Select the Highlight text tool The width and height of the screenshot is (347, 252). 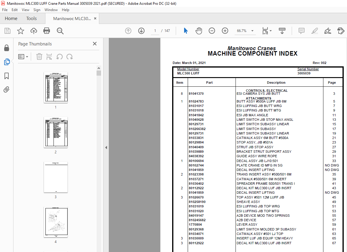coord(314,31)
